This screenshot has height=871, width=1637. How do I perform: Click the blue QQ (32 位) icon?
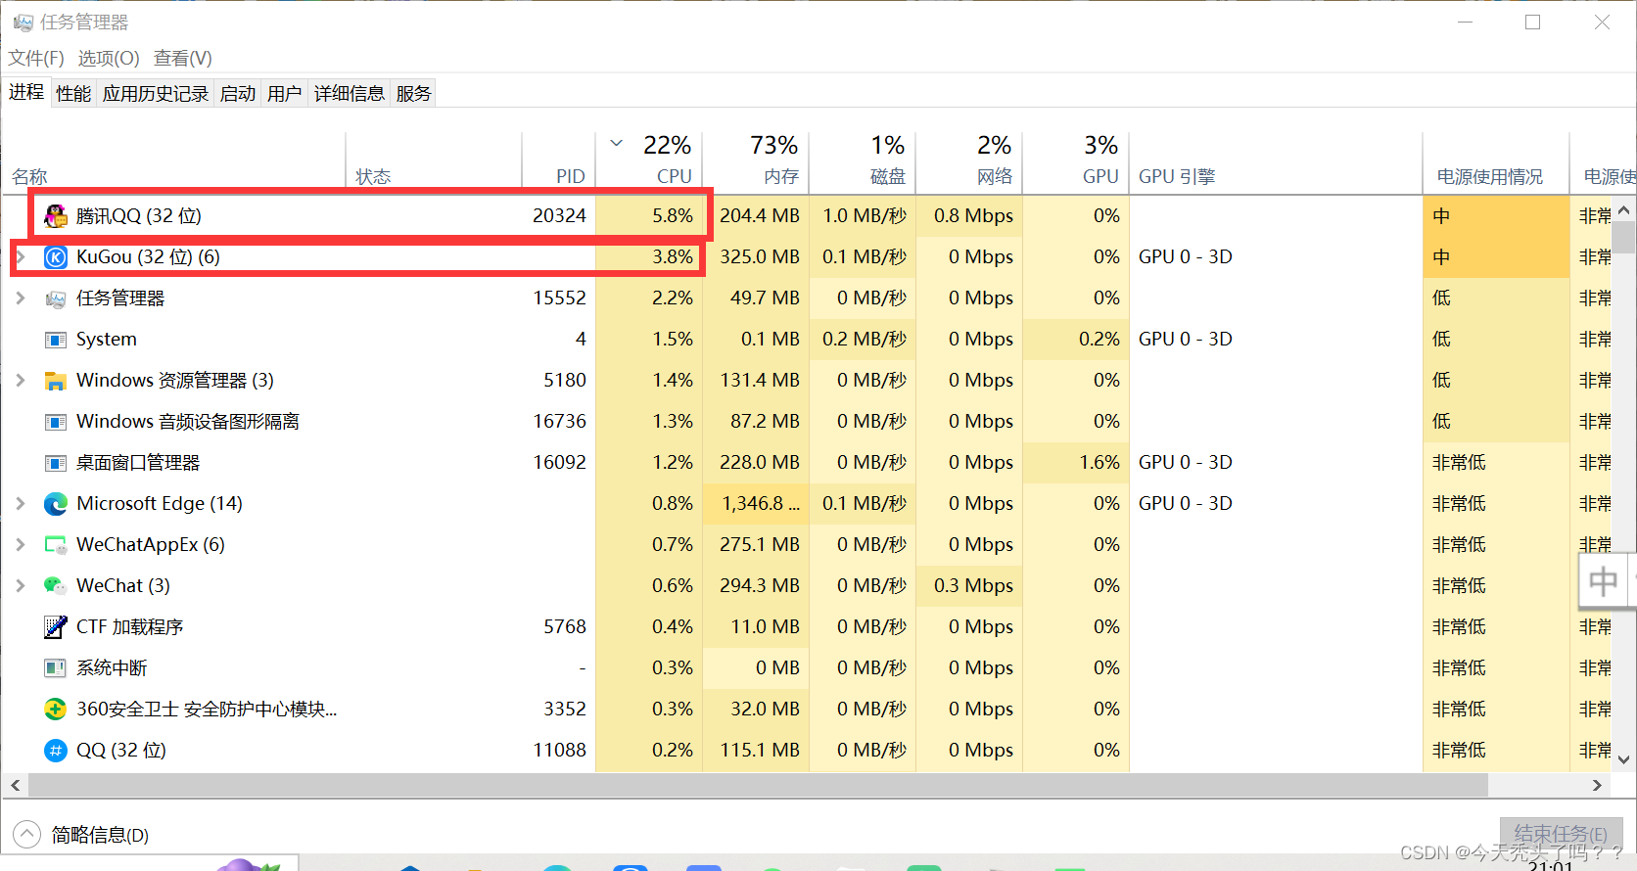coord(56,751)
